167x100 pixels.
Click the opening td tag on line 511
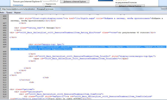[x=32, y=82]
